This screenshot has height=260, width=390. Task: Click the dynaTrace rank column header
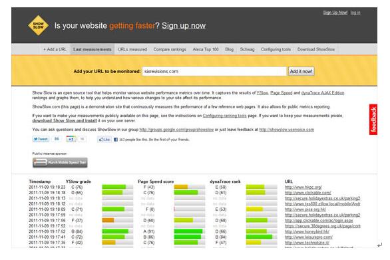click(225, 182)
